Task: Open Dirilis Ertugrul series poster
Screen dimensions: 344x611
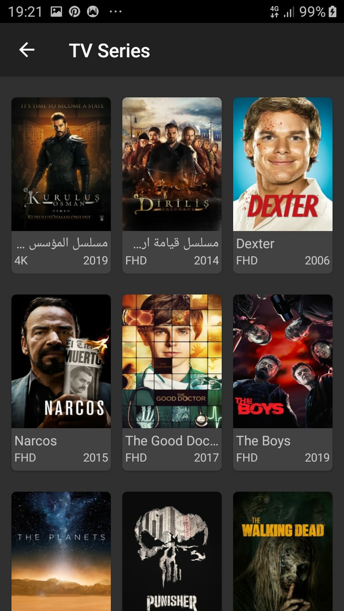Action: 172,164
